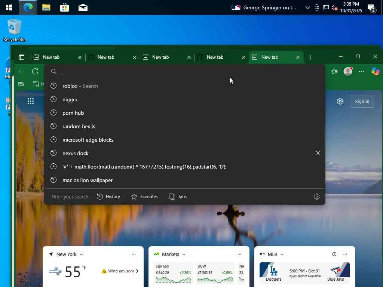The height and width of the screenshot is (287, 383).
Task: Open the Mail app from the taskbar
Action: (83, 7)
